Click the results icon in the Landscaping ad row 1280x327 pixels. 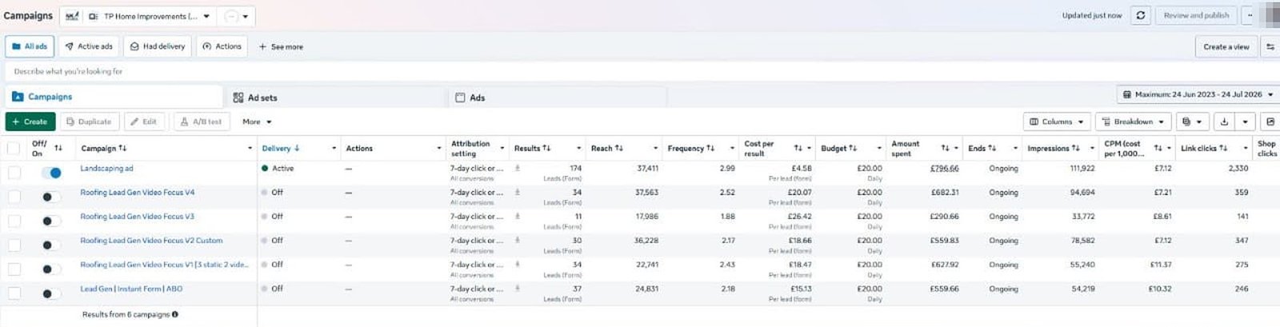pos(518,169)
